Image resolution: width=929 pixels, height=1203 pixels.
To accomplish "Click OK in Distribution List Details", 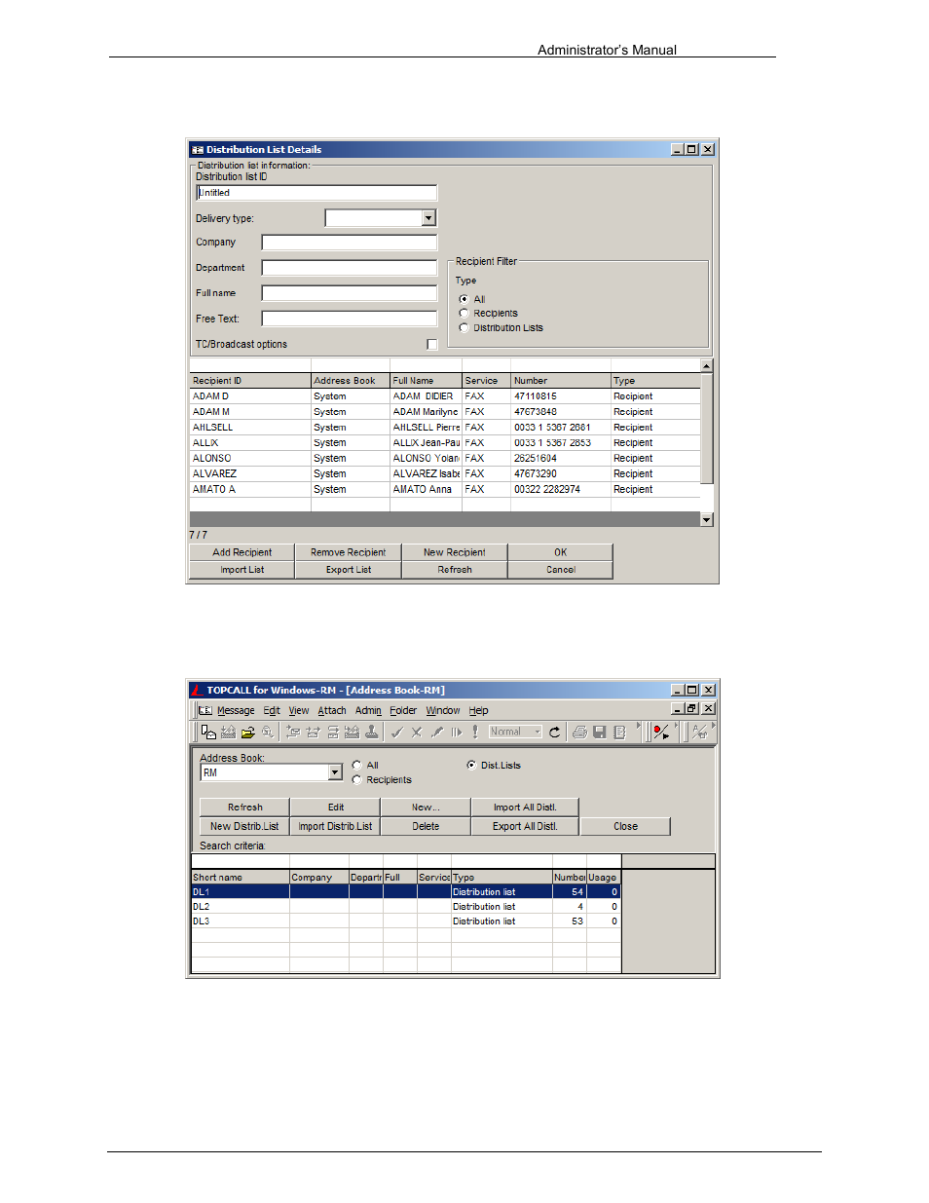I will (561, 552).
